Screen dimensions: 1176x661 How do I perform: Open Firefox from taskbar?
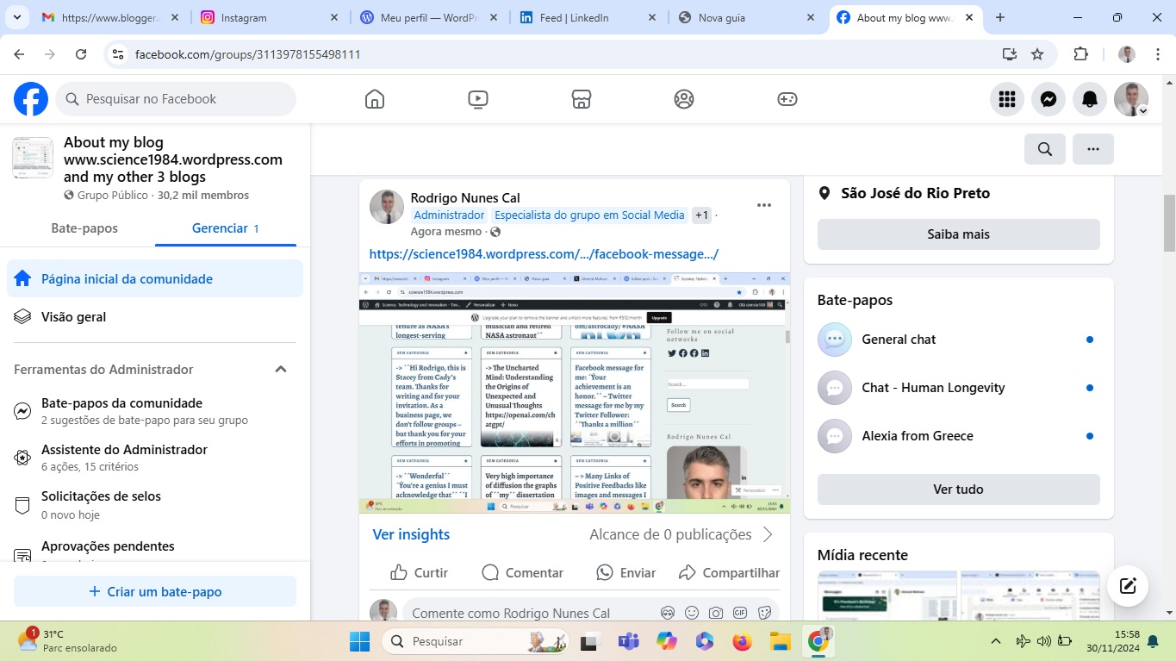coord(742,641)
